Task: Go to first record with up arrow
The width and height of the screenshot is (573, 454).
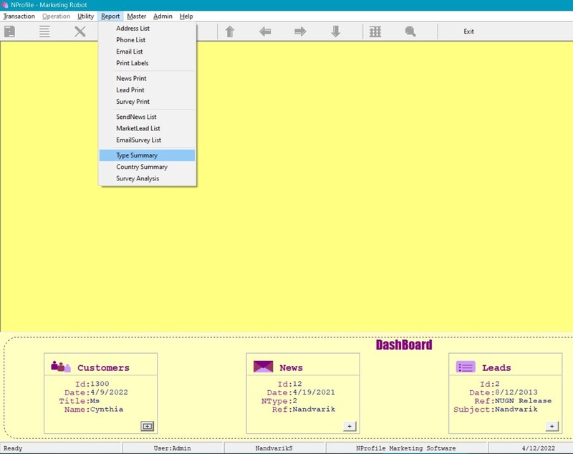Action: click(x=229, y=32)
